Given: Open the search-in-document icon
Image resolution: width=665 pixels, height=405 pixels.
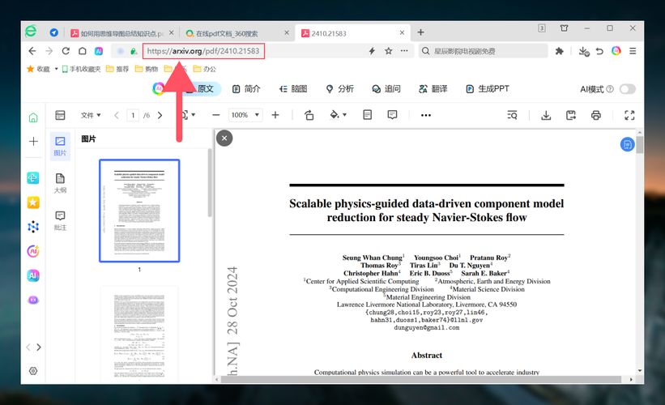Looking at the screenshot, I should (512, 115).
